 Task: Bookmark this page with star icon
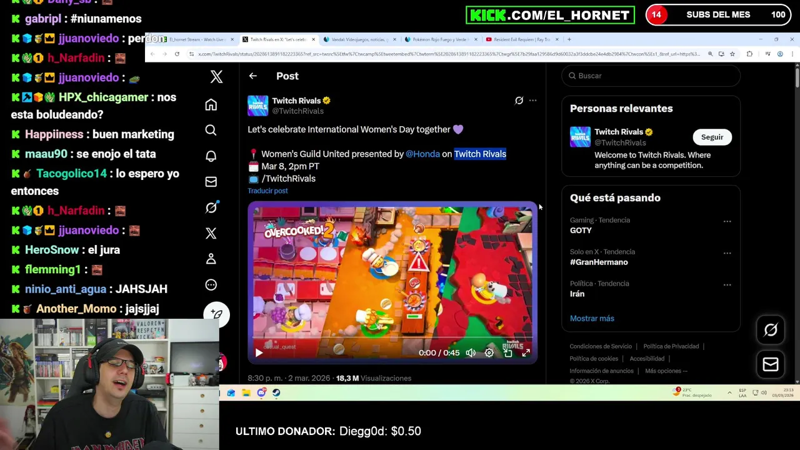coord(732,54)
